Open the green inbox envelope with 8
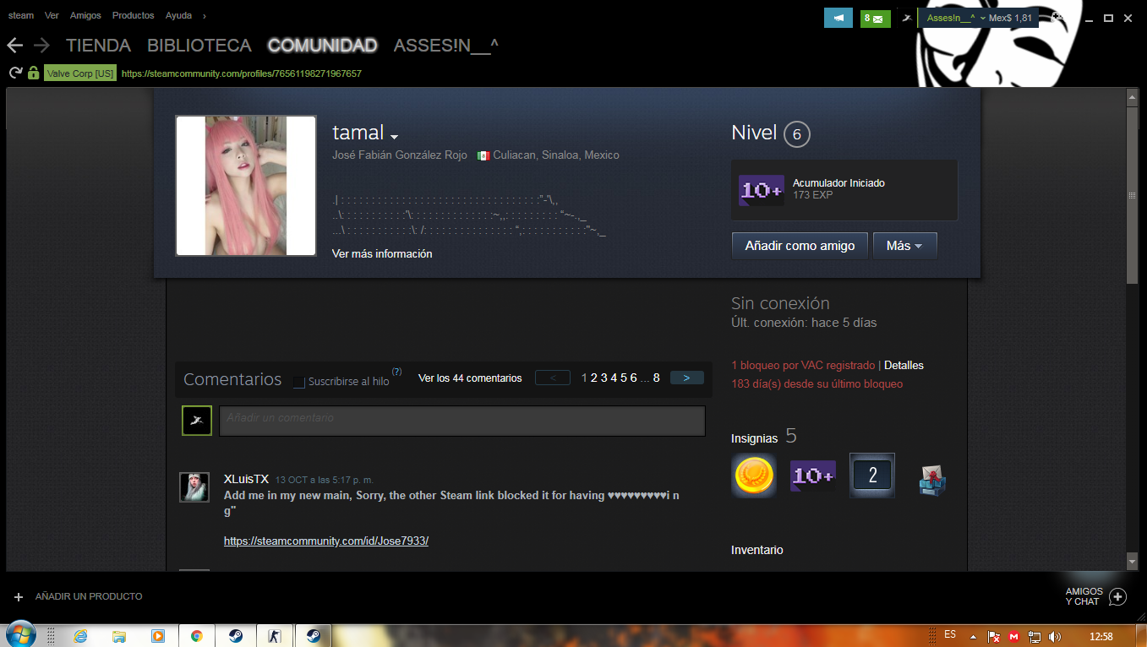 [x=876, y=18]
